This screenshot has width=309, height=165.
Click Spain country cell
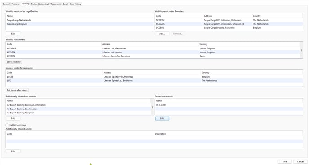[203, 56]
